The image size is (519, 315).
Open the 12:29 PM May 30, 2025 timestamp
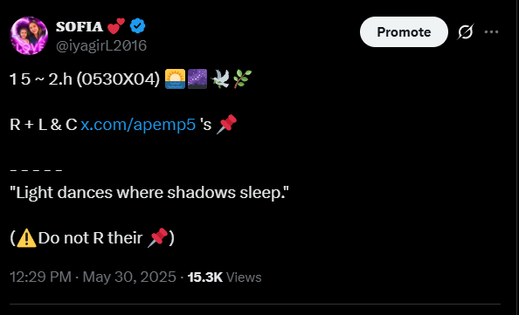tap(93, 277)
